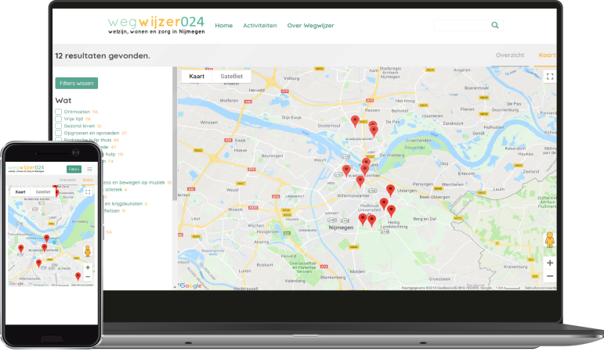This screenshot has height=362, width=604.
Task: Click the pin right of Radboud Universiteit label
Action: click(384, 204)
